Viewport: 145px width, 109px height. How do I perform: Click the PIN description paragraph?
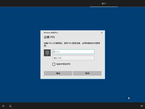(x=72, y=44)
